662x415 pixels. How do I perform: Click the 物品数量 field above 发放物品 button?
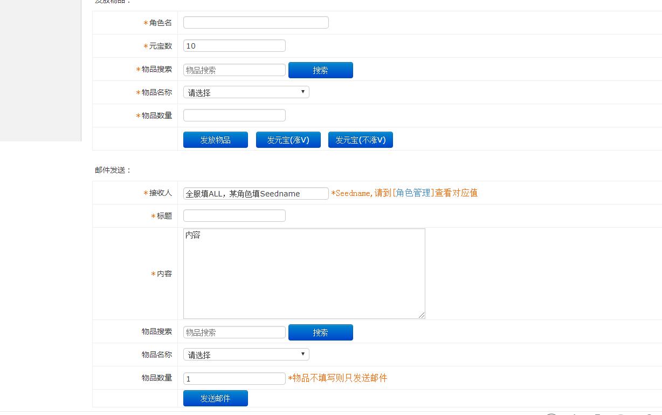pos(234,115)
